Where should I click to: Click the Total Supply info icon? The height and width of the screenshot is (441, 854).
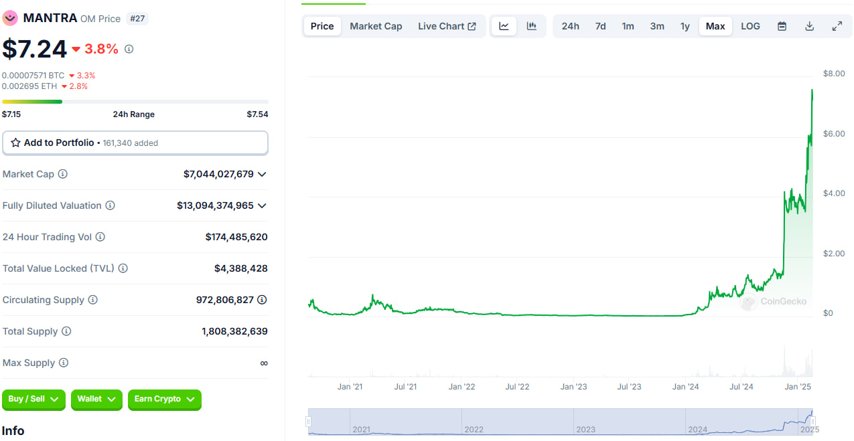pyautogui.click(x=66, y=331)
